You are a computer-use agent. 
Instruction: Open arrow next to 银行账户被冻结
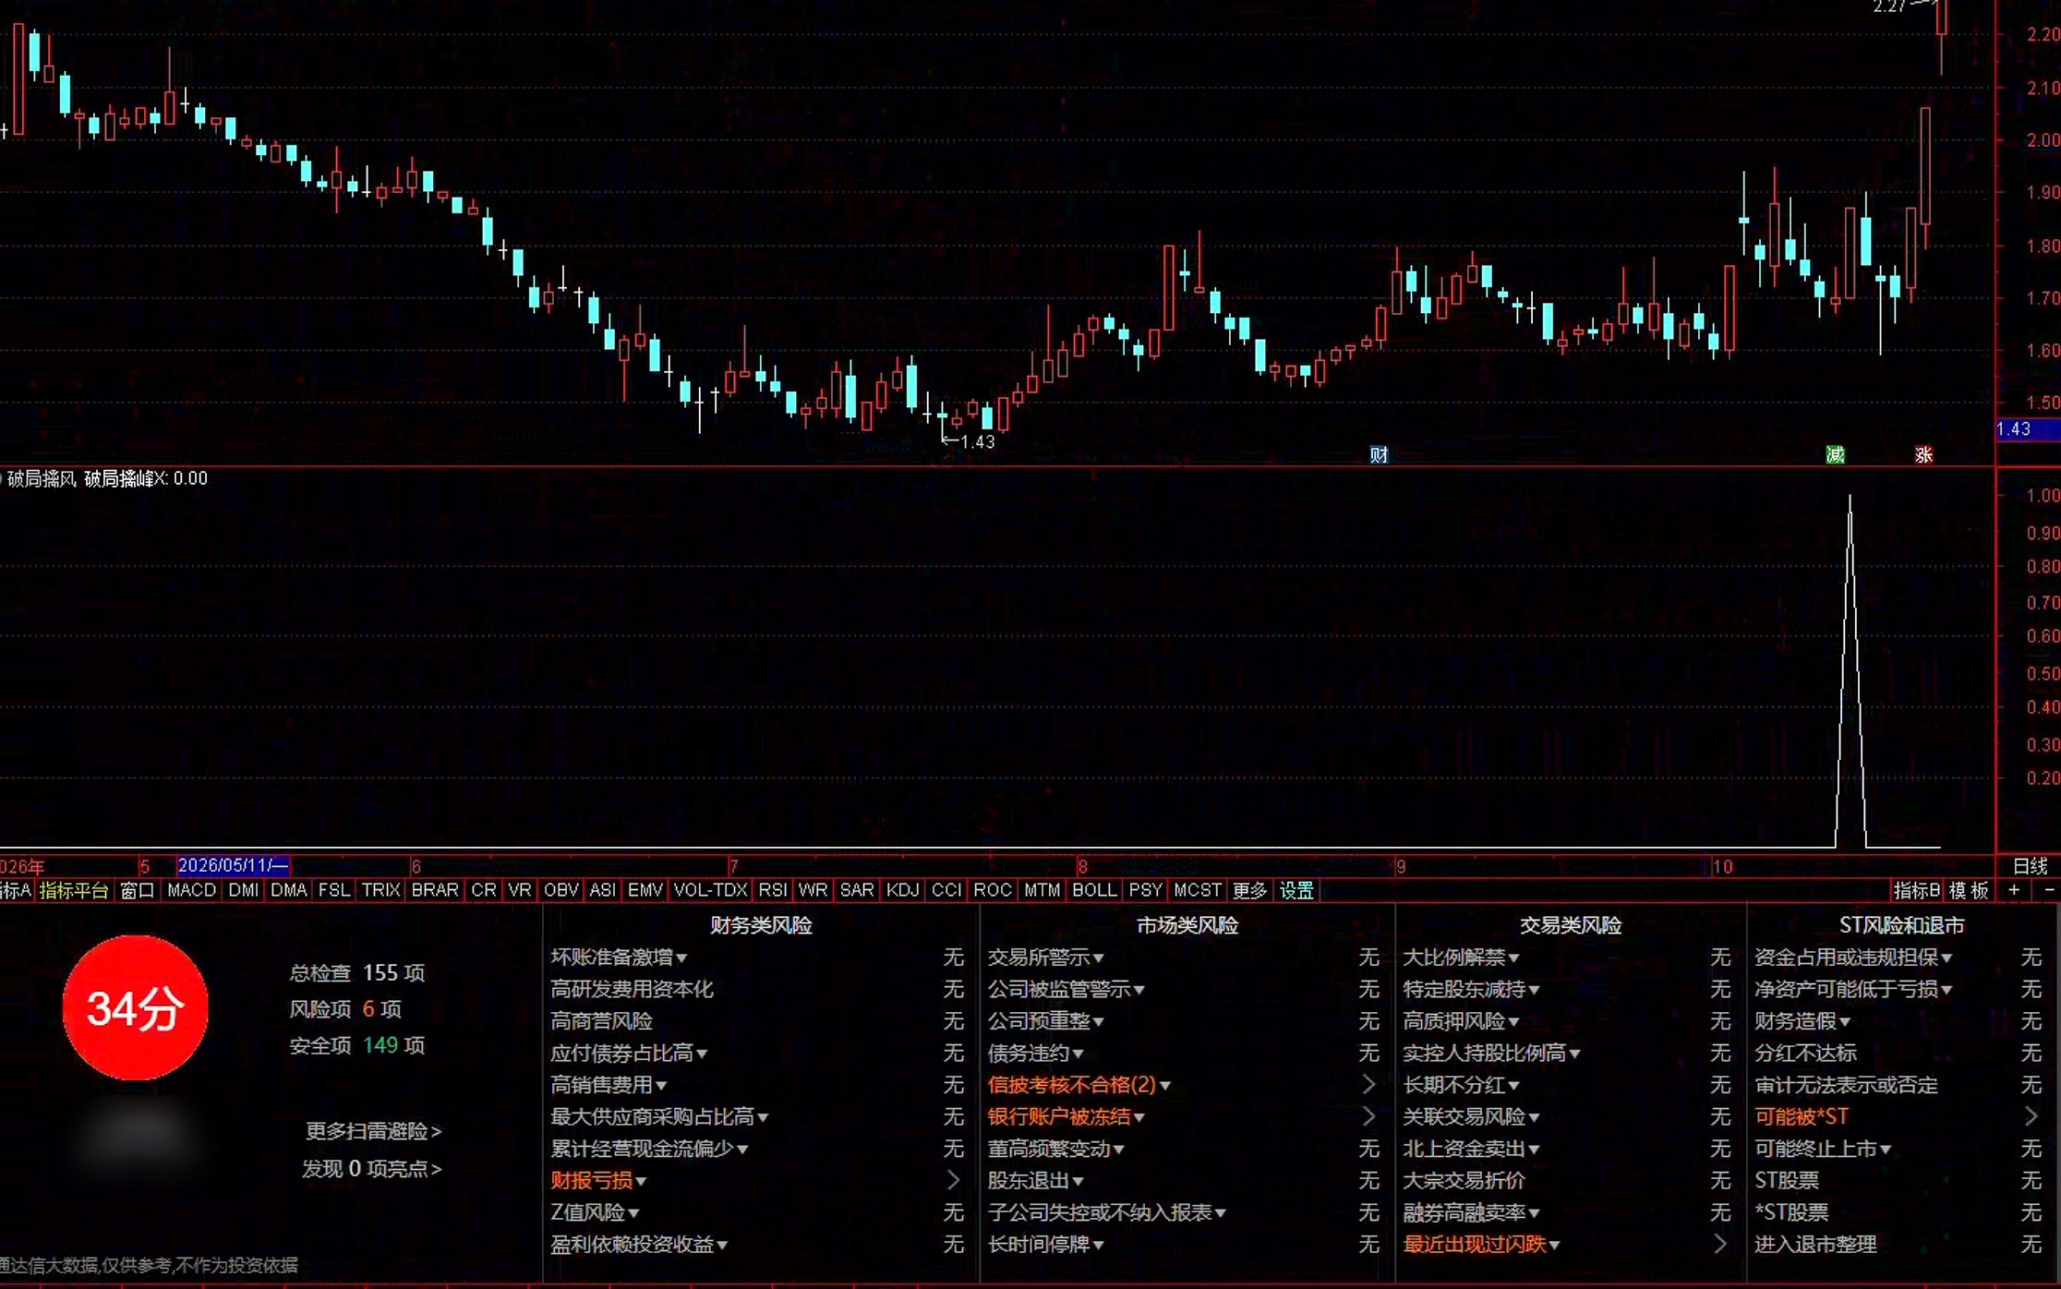tap(1368, 1116)
